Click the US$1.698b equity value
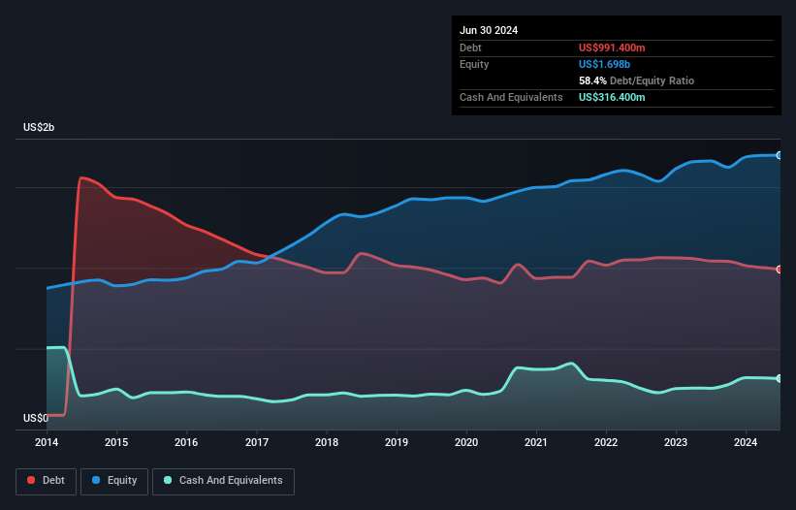The height and width of the screenshot is (510, 796). point(604,64)
